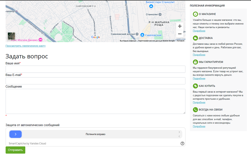Open 'Просмотреть увеличенную карту' link

(x=26, y=46)
